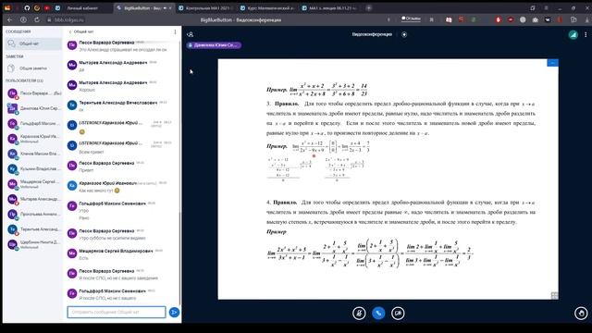Screen dimensions: 592x333
Task: Open a new browser tab
Action: coord(368,8)
